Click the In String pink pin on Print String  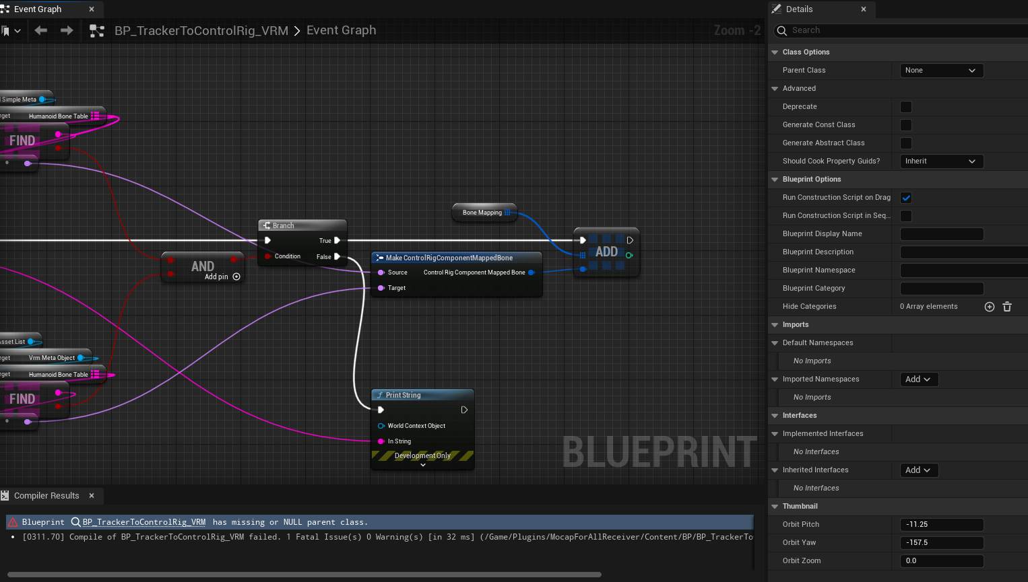click(x=381, y=442)
